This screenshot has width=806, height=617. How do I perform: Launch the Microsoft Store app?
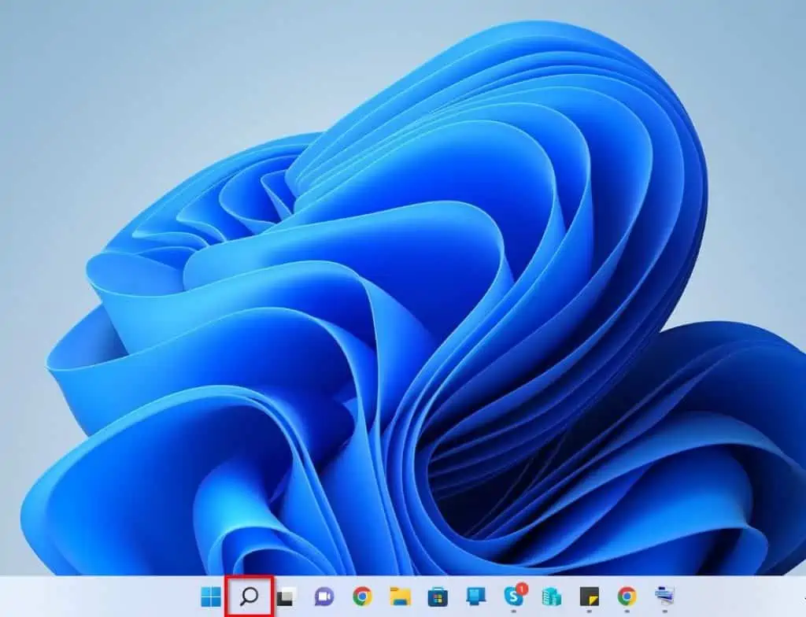(x=438, y=597)
